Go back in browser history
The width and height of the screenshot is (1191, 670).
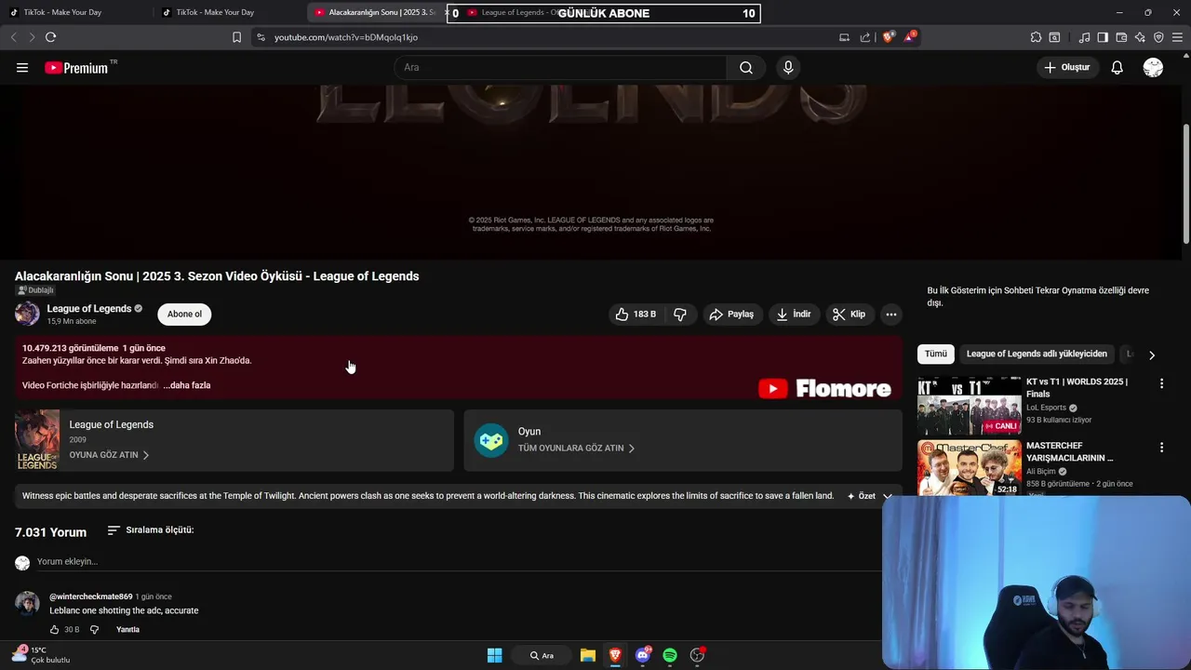13,37
